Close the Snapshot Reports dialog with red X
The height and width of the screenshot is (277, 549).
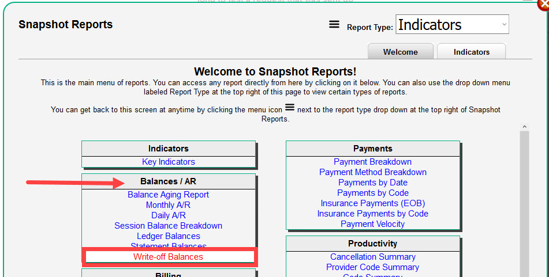pyautogui.click(x=544, y=5)
